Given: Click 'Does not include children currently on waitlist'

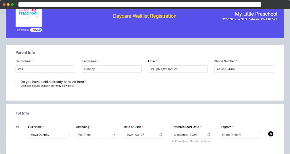Looking at the screenshot, I should [47, 86].
